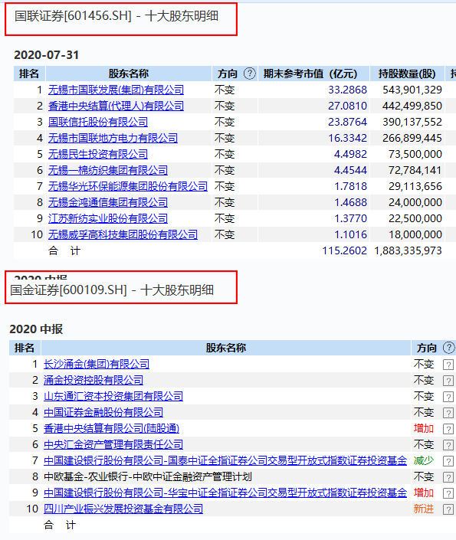Open link 中央汇金资产管理有限责任公司
Image resolution: width=456 pixels, height=540 pixels.
[113, 444]
